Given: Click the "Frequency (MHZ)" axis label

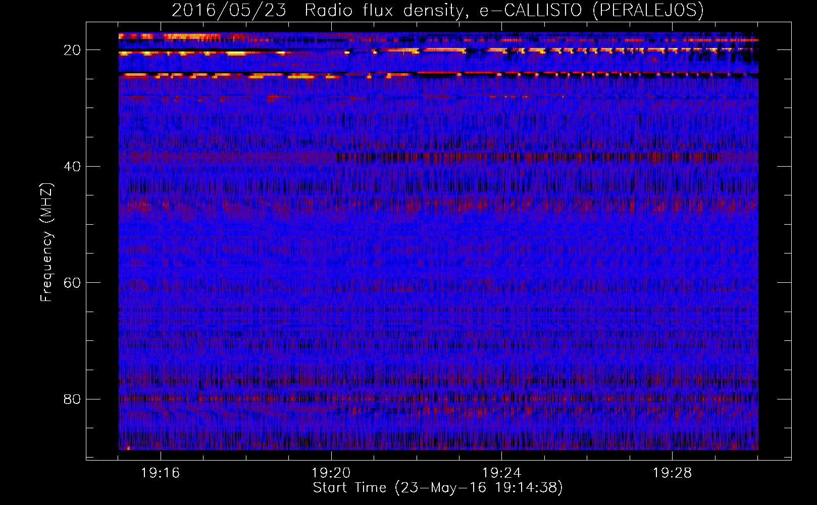Looking at the screenshot, I should pos(46,242).
